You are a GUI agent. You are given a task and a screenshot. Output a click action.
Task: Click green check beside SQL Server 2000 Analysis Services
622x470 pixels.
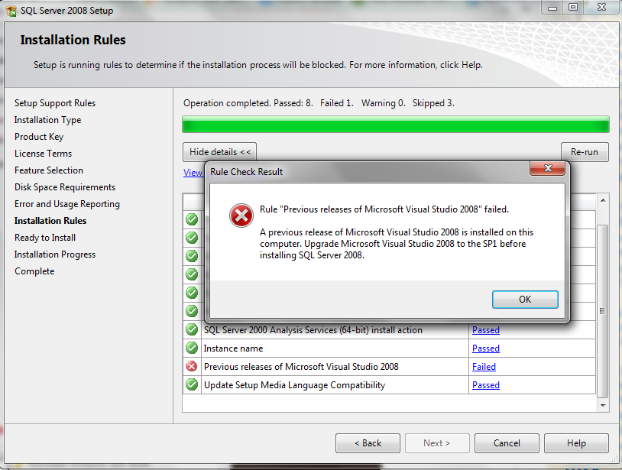[x=192, y=329]
